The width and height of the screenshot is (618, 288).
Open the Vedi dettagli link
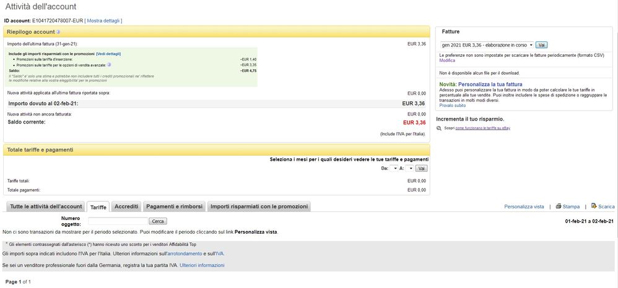(108, 54)
